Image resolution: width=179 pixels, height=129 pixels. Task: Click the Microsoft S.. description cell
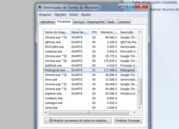coord(129,51)
